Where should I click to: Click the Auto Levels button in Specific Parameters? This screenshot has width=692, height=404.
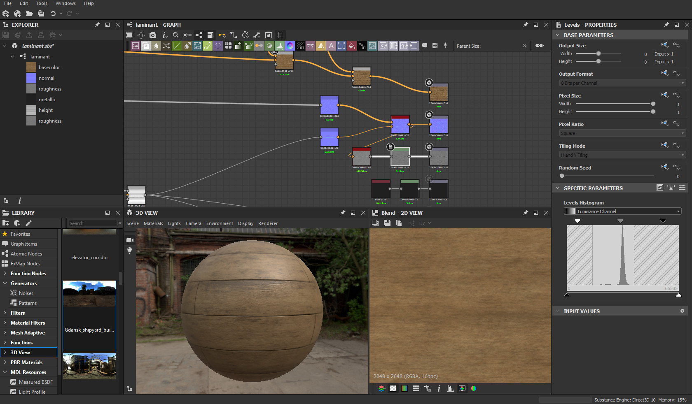click(671, 188)
